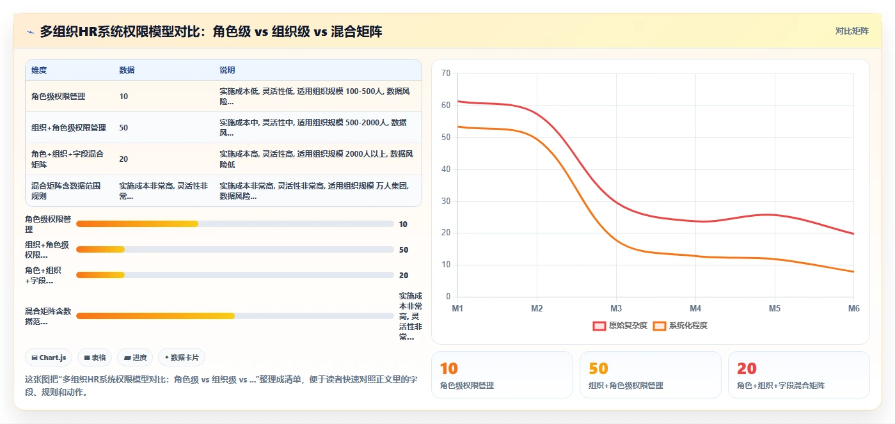Screen dimensions: 895x424
Task: Open the 20 角色+组织+字段混合矩阵 data card
Action: (799, 375)
